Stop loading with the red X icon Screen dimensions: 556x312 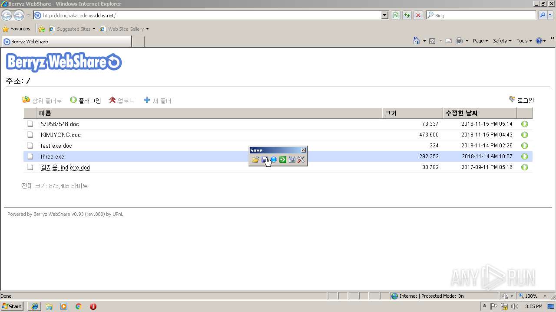418,15
